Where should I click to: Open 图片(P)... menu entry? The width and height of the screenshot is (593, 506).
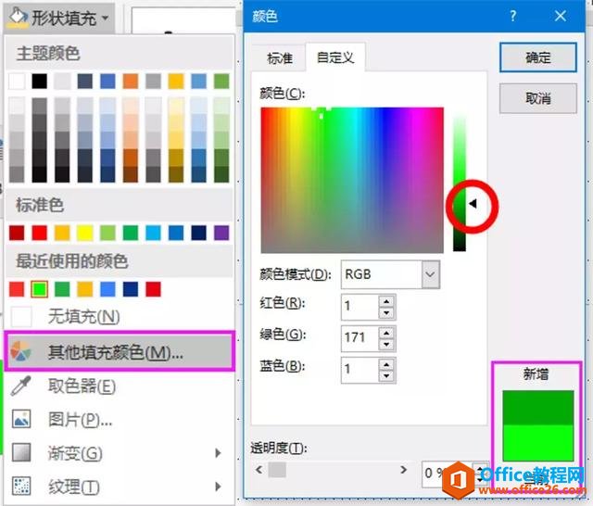120,419
